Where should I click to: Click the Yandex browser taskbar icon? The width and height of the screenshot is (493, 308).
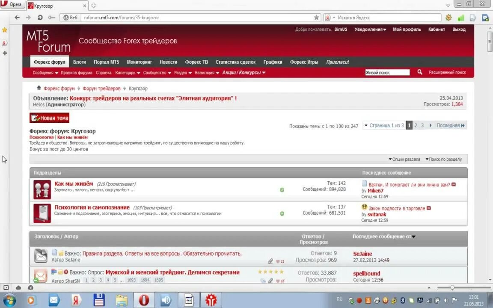click(x=75, y=300)
